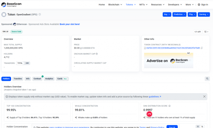Click the Etherscan sponsored logo icon

(15, 24)
